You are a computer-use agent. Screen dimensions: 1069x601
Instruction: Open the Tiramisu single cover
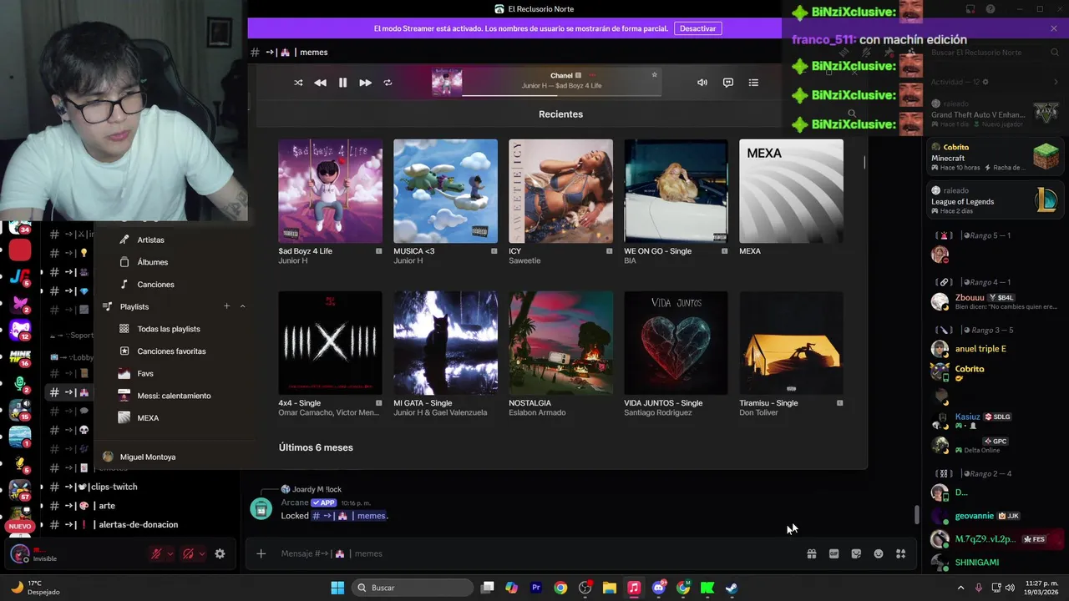[x=791, y=343]
